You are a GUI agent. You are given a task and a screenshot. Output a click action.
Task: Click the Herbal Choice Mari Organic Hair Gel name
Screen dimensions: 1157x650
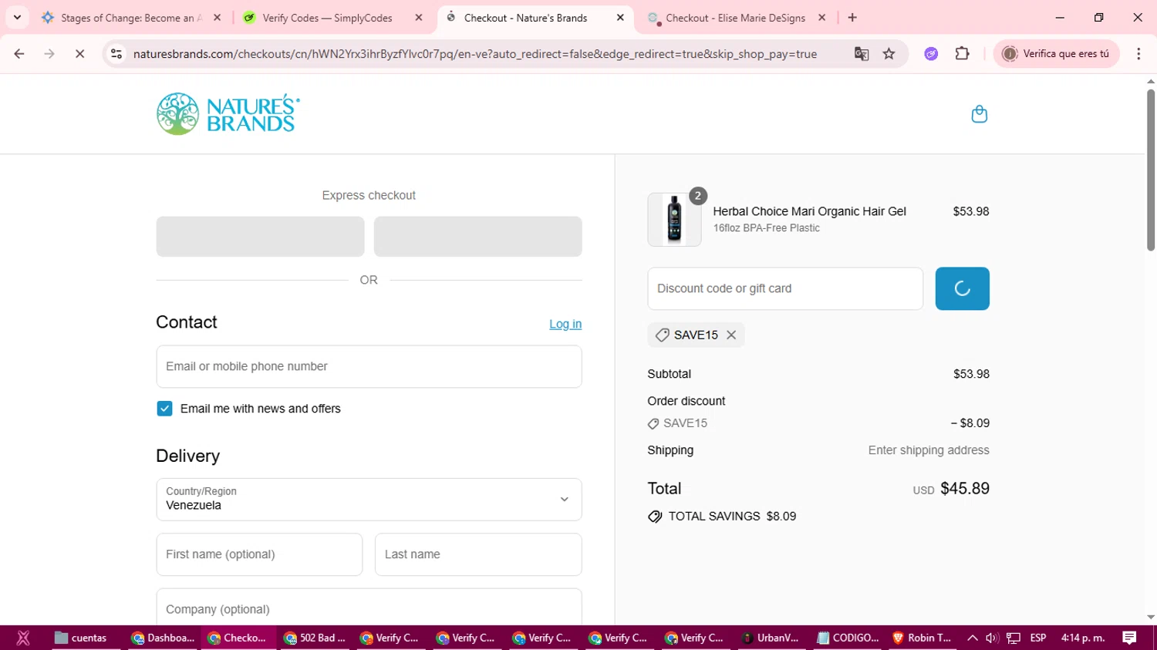(x=809, y=211)
